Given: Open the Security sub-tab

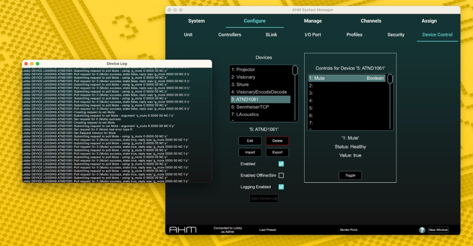Looking at the screenshot, I should [396, 34].
